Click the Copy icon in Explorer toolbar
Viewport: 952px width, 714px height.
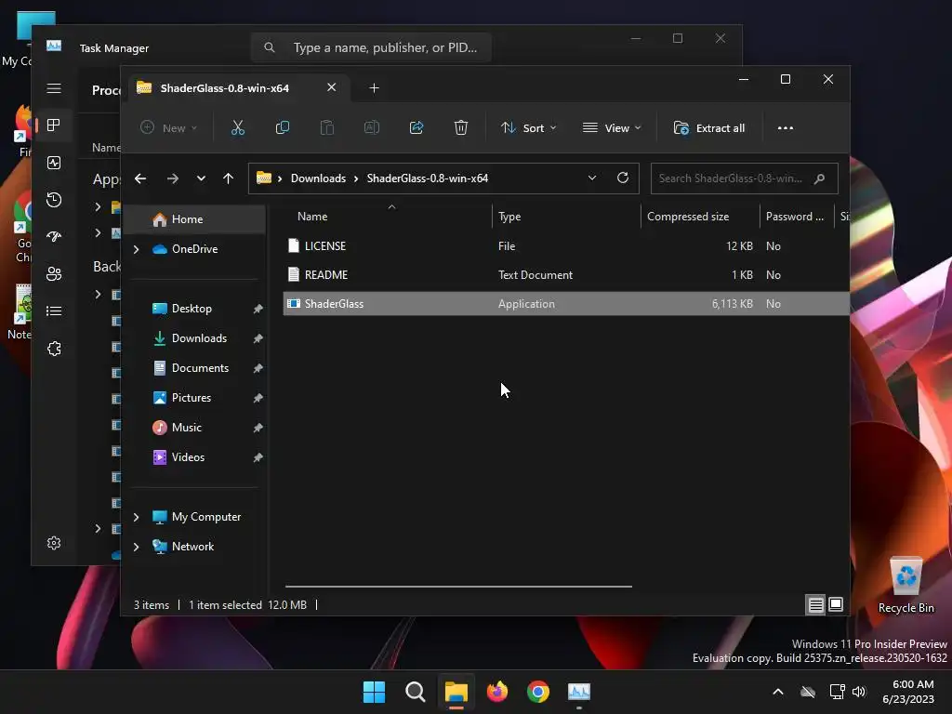pos(283,128)
